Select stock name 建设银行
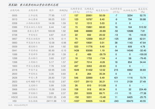The height and width of the screenshot is (109, 155). pyautogui.click(x=33, y=47)
